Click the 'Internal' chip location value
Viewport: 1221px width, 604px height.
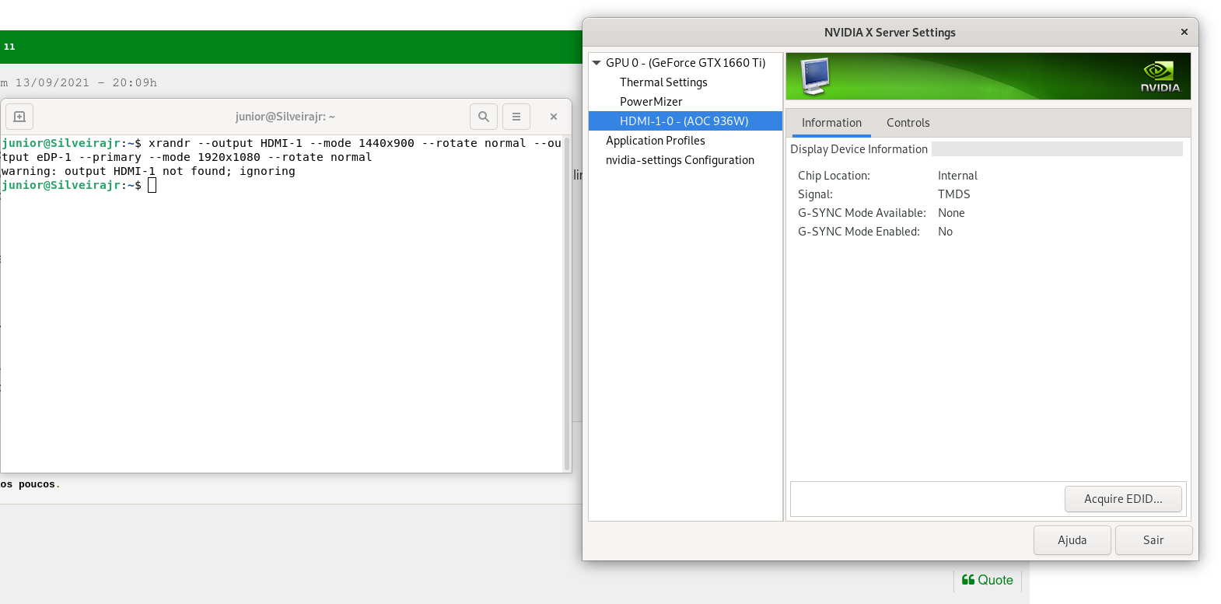coord(957,176)
